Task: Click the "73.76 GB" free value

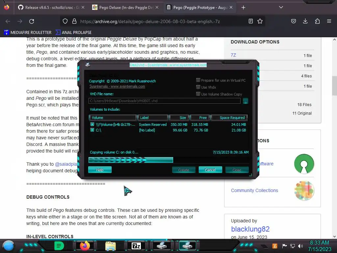Action: point(201,130)
